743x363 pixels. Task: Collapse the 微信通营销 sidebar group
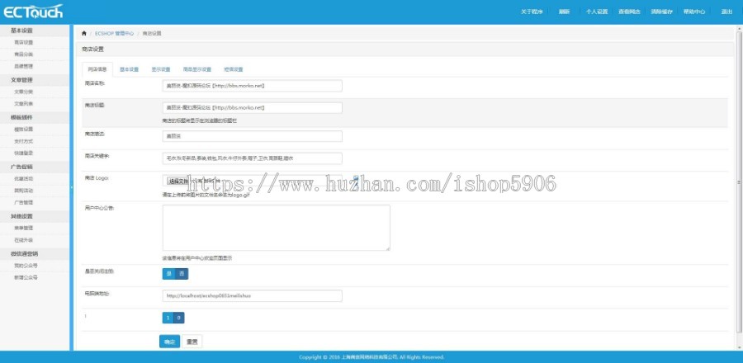35,253
